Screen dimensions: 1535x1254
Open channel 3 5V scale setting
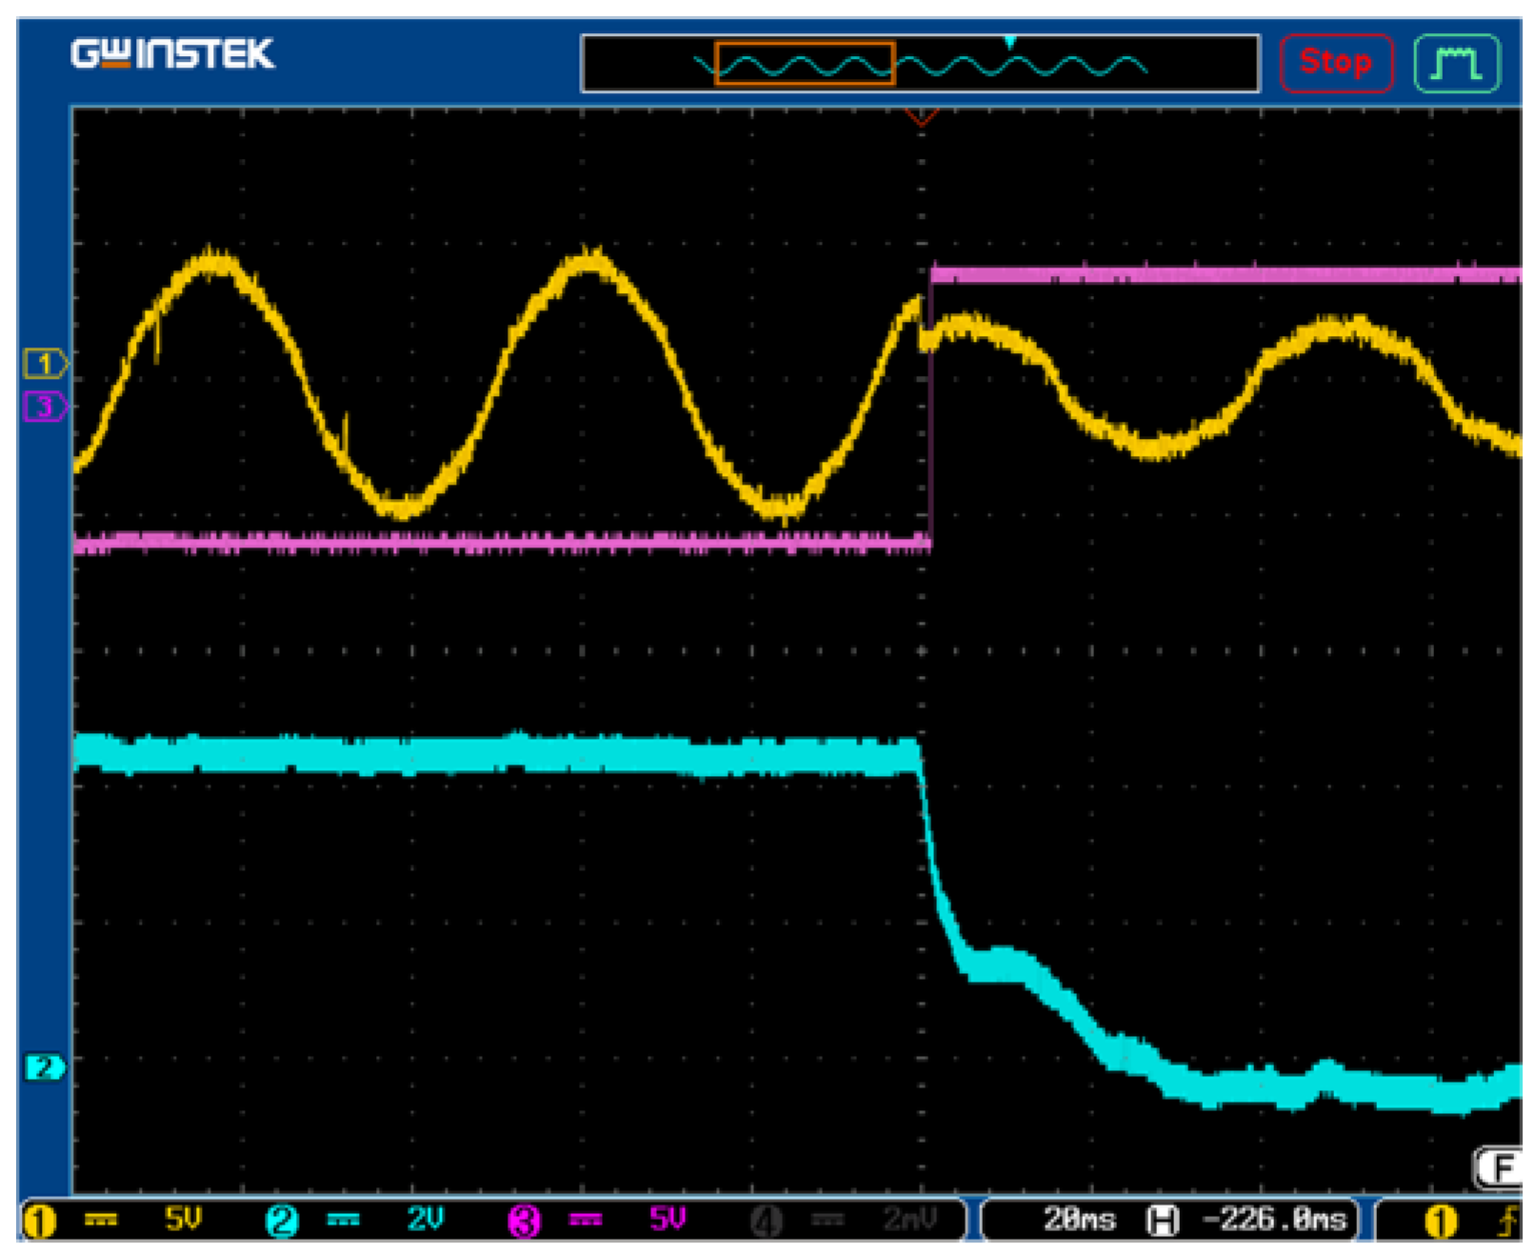(x=667, y=1219)
